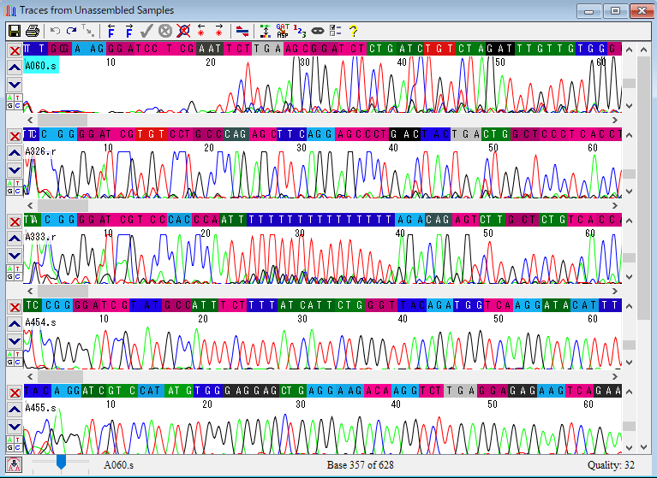657x478 pixels.
Task: Remove the A333.r trace panel
Action: 15,221
